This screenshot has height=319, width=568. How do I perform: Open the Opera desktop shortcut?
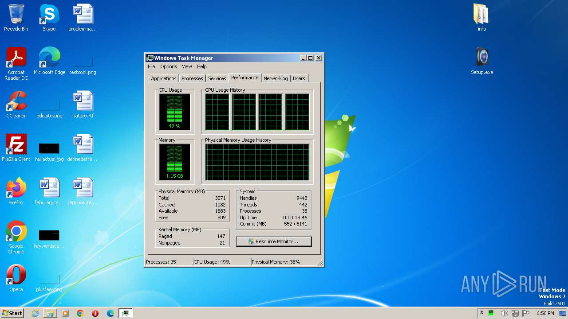[x=16, y=278]
